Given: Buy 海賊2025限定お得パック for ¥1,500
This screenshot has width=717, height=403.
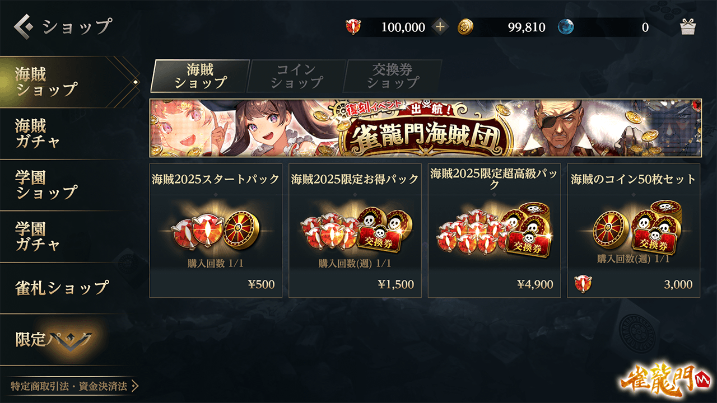Looking at the screenshot, I should pos(355,231).
